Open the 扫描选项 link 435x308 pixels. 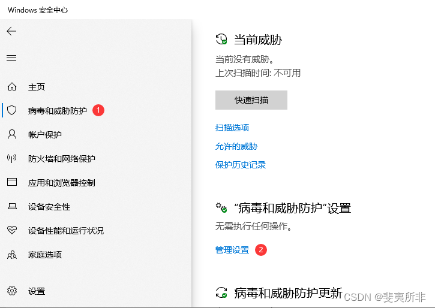click(232, 128)
